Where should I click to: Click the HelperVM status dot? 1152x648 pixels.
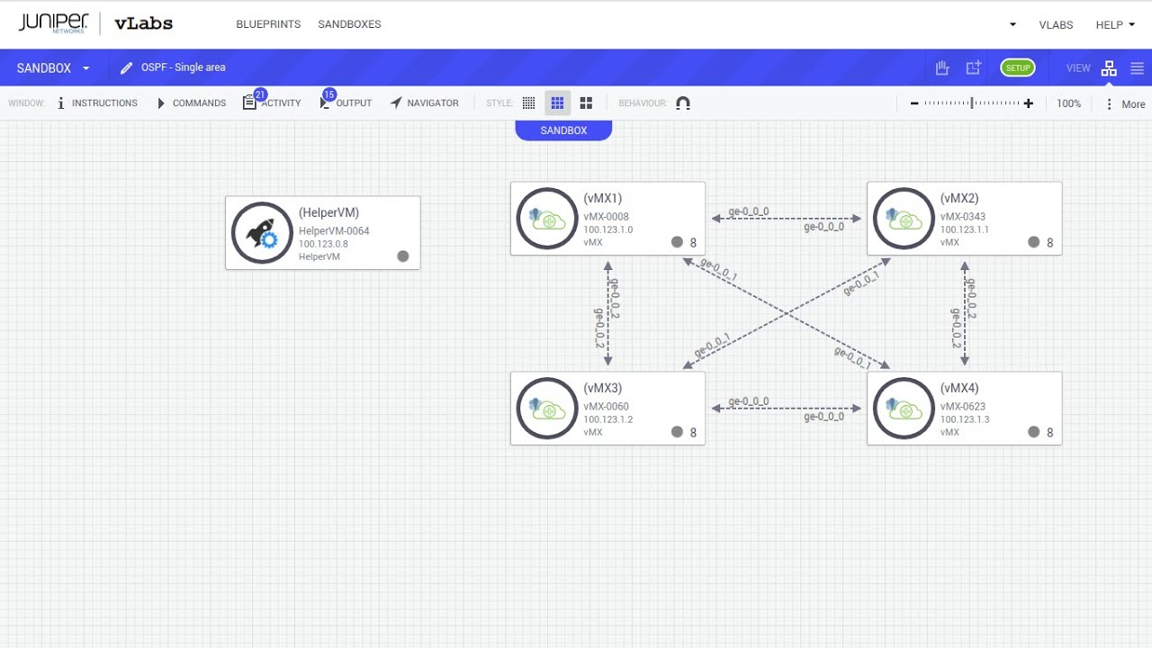(403, 256)
